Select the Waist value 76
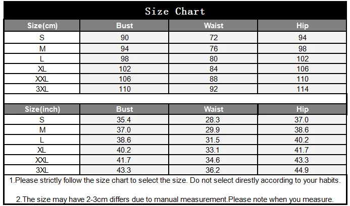 coord(214,48)
